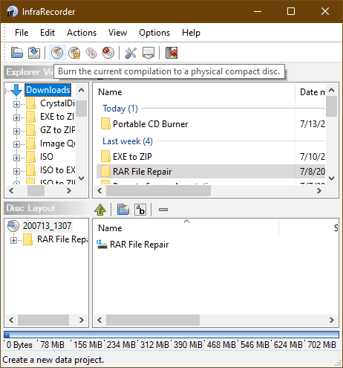Collapse the Today (1) group header
343x368 pixels.
click(120, 109)
